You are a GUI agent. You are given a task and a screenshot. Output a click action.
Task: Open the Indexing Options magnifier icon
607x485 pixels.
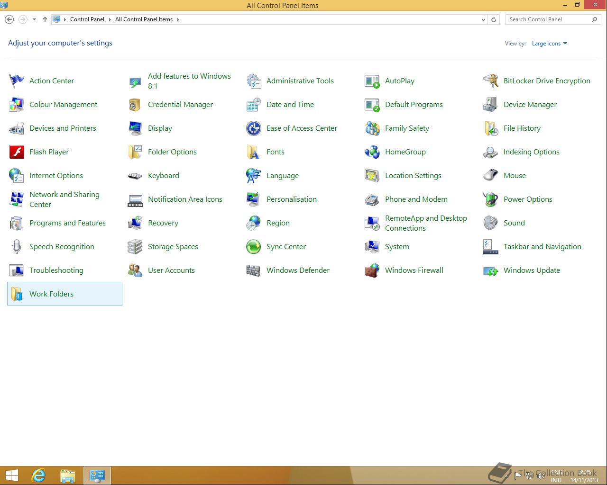pyautogui.click(x=491, y=152)
